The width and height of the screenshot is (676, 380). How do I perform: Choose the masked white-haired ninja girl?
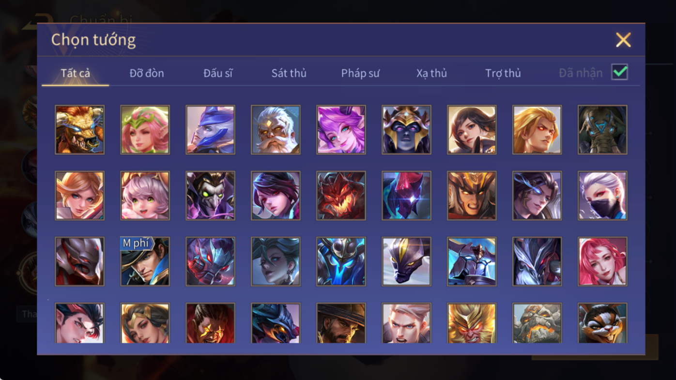click(x=602, y=196)
